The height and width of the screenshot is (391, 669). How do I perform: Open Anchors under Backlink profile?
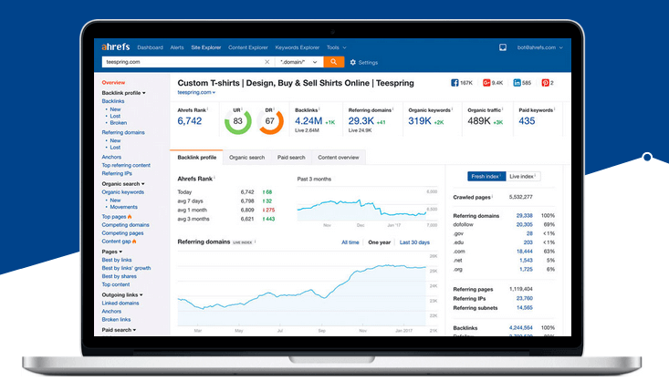coord(111,157)
